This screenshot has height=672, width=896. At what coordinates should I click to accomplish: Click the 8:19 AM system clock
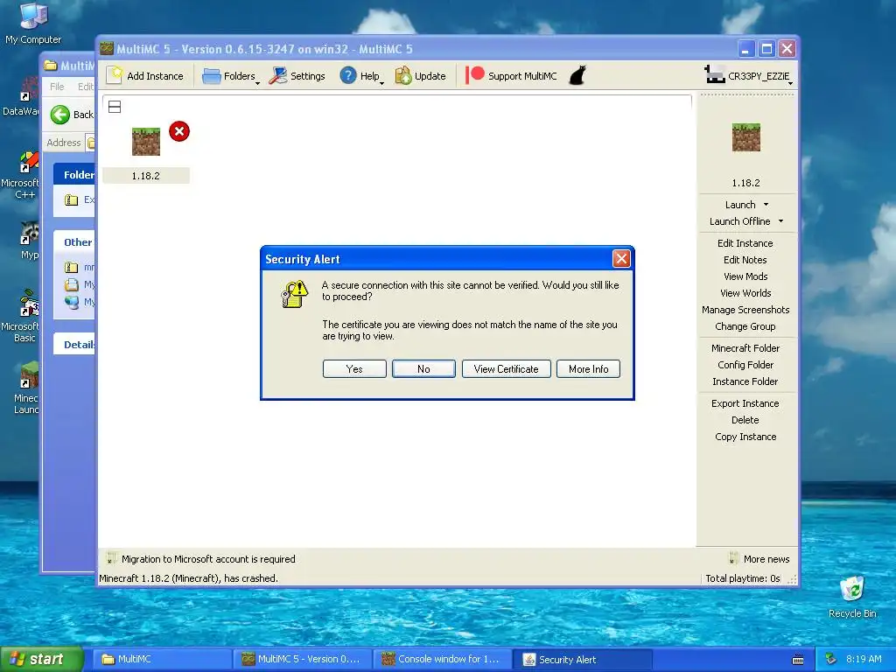pos(864,659)
